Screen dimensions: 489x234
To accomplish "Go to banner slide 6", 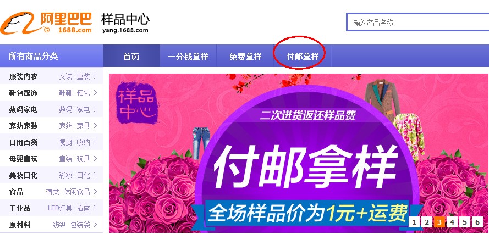I will point(477,222).
